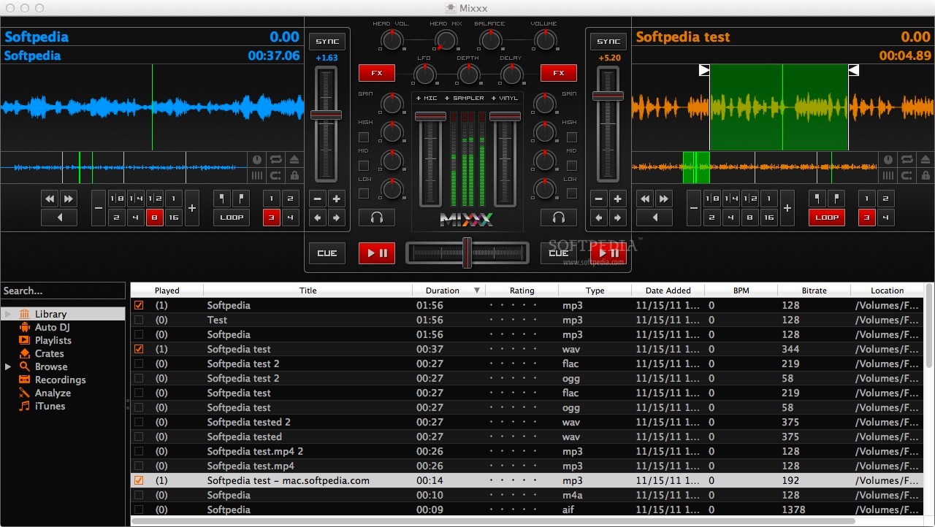The width and height of the screenshot is (935, 527).
Task: Click the right deck SYNC button
Action: tap(608, 42)
